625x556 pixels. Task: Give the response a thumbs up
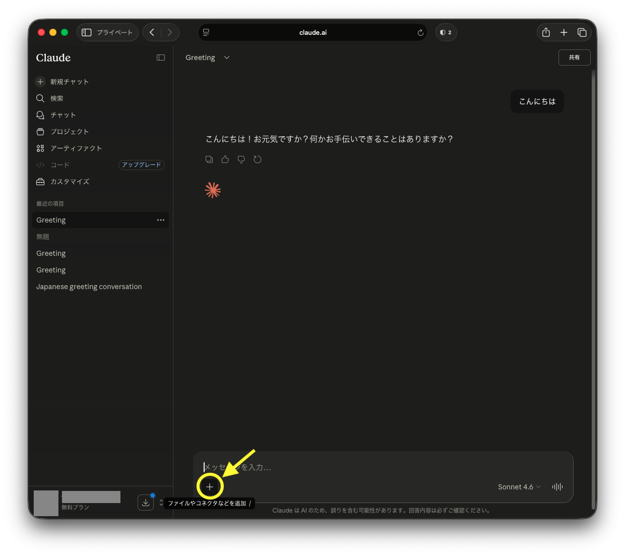(x=225, y=159)
